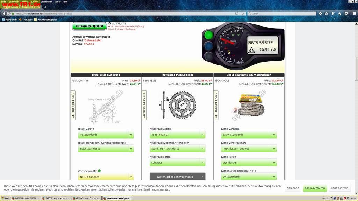Open second taskbar window did 530 zvmx
358x201 pixels.
pos(87,198)
